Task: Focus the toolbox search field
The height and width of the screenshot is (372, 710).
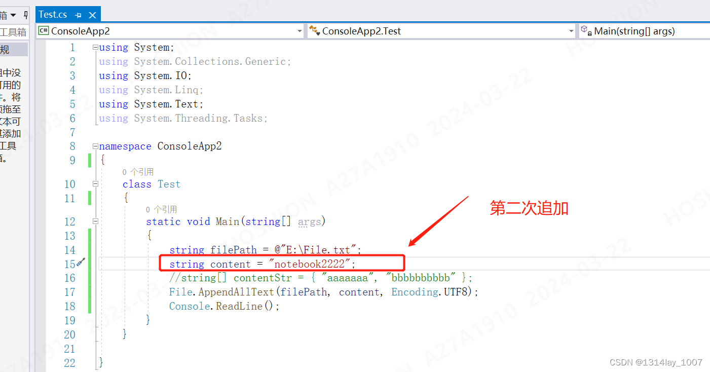Action: click(14, 32)
